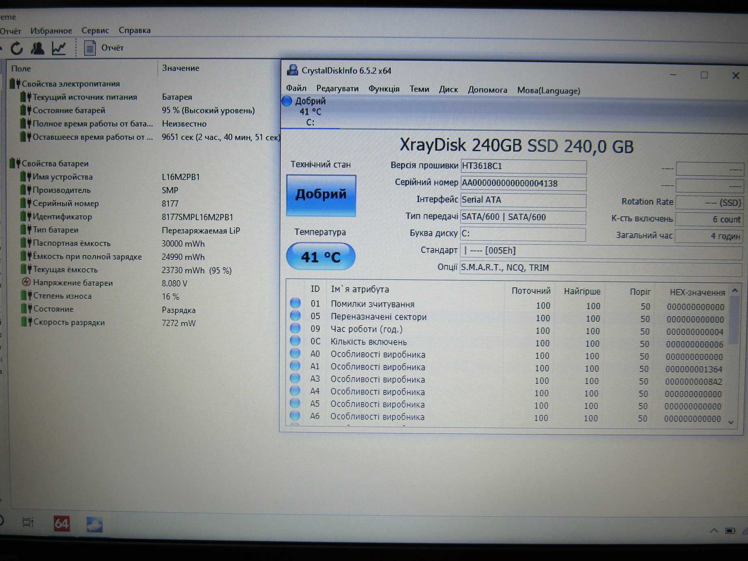Open the Функція menu
The width and height of the screenshot is (748, 561).
coord(384,88)
